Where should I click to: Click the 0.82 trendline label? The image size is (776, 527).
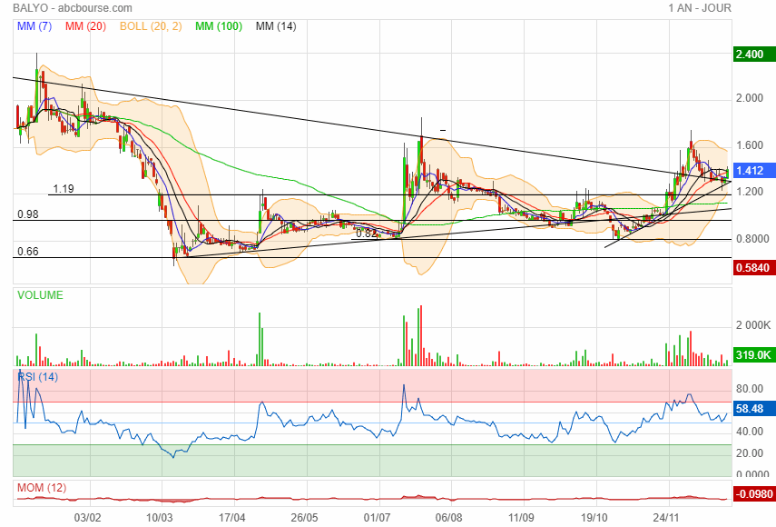(367, 234)
